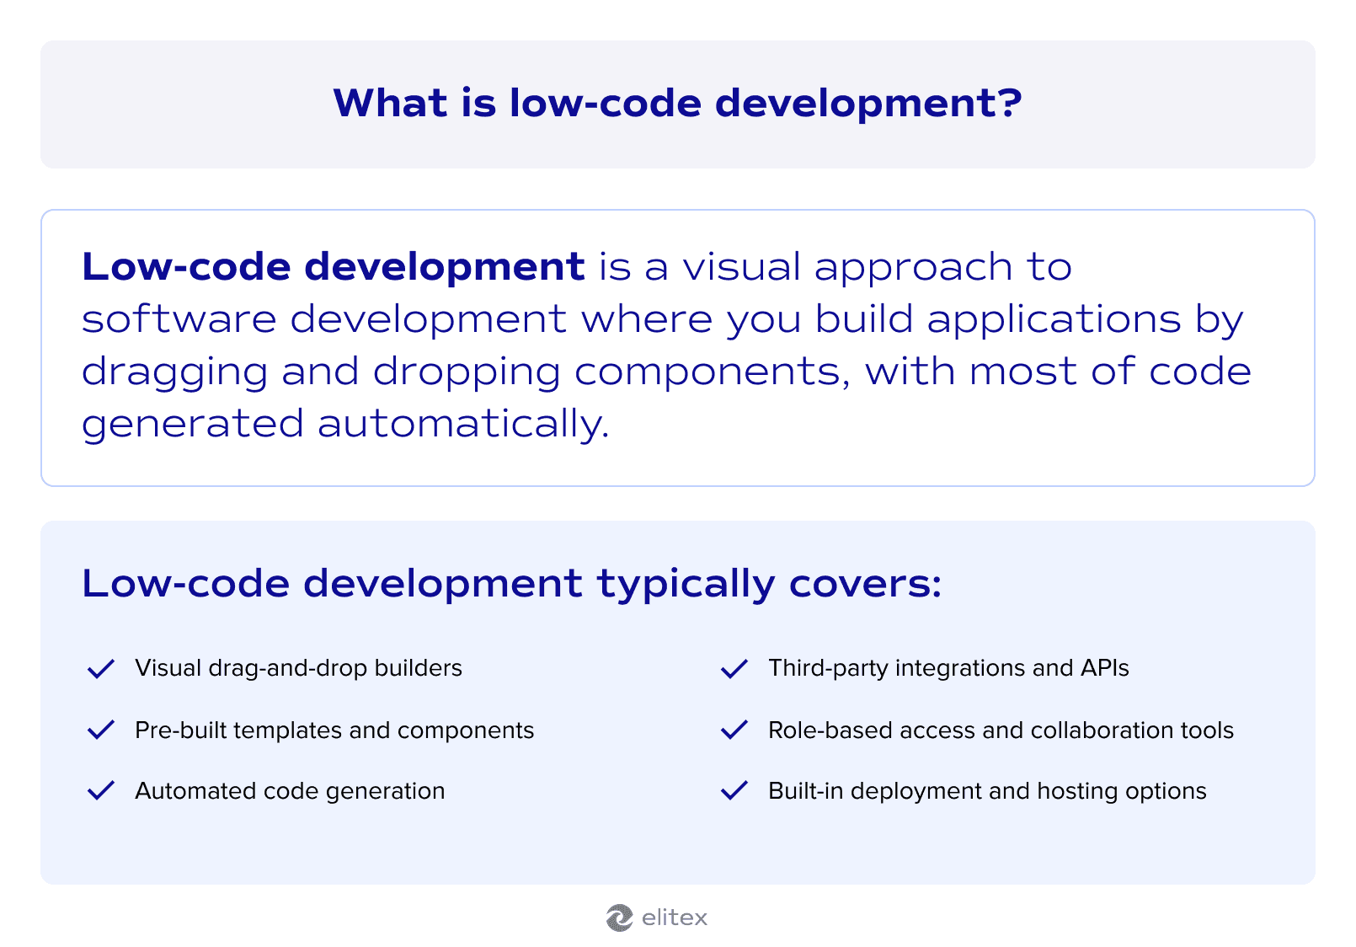Select the text 'Role-based access and collaboration tools'
This screenshot has width=1356, height=947.
[1001, 730]
